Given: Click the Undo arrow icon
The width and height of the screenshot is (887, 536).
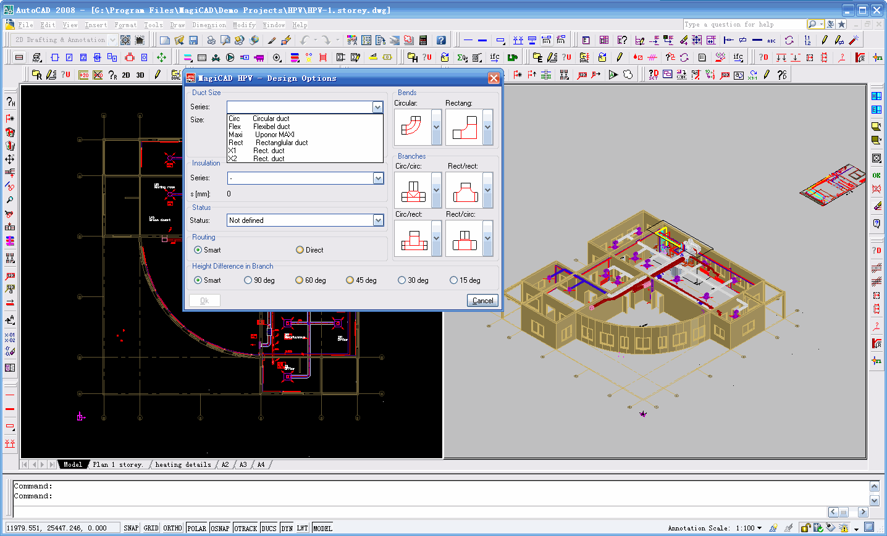Looking at the screenshot, I should coord(305,40).
